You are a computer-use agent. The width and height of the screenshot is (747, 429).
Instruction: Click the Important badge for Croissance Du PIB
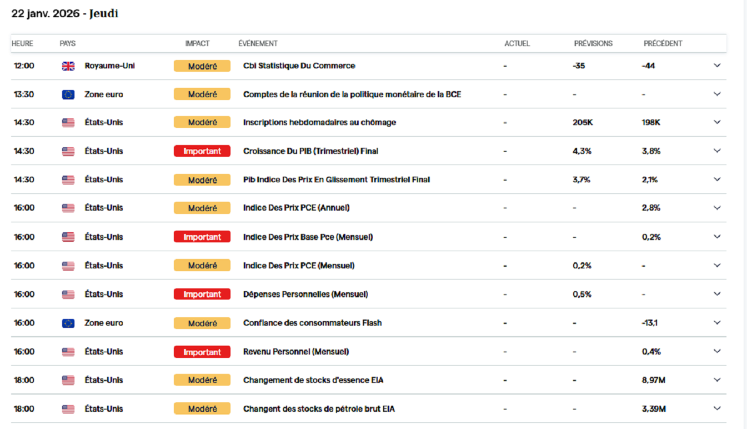[202, 151]
